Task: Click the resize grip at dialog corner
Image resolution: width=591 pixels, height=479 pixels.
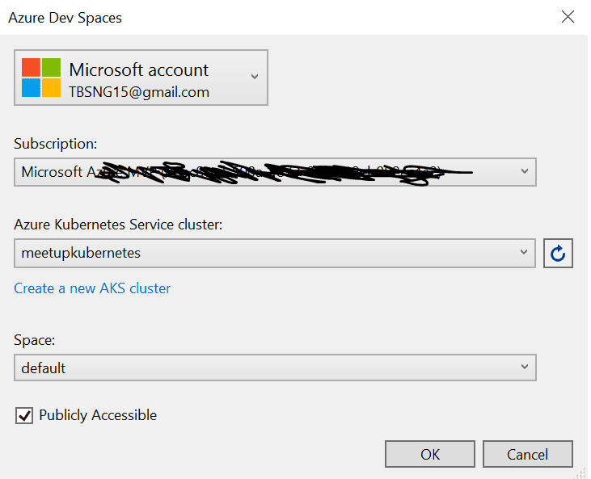Action: coord(583,471)
